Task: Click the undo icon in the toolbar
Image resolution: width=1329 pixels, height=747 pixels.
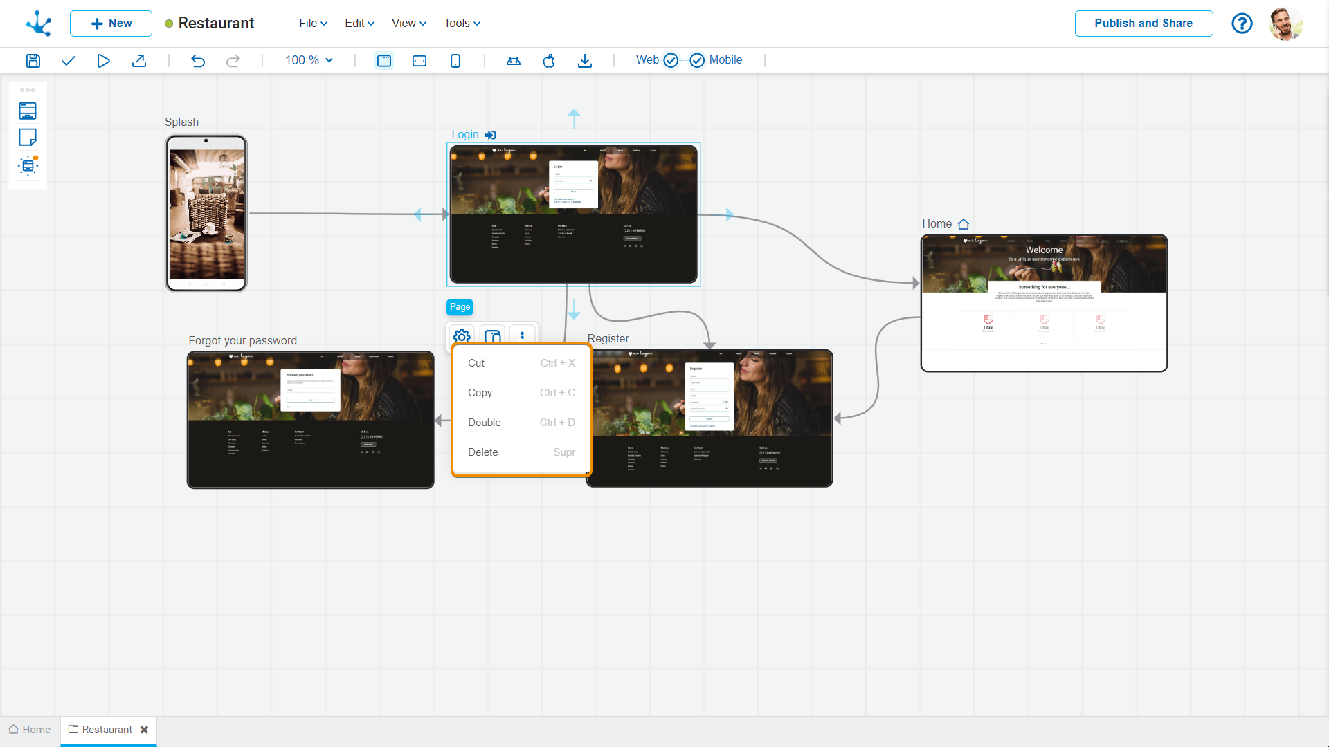Action: point(197,61)
